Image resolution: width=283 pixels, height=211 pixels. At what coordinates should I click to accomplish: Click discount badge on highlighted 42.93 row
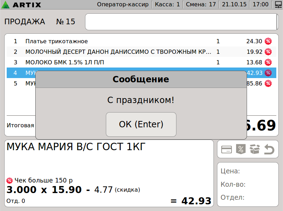[x=268, y=73]
